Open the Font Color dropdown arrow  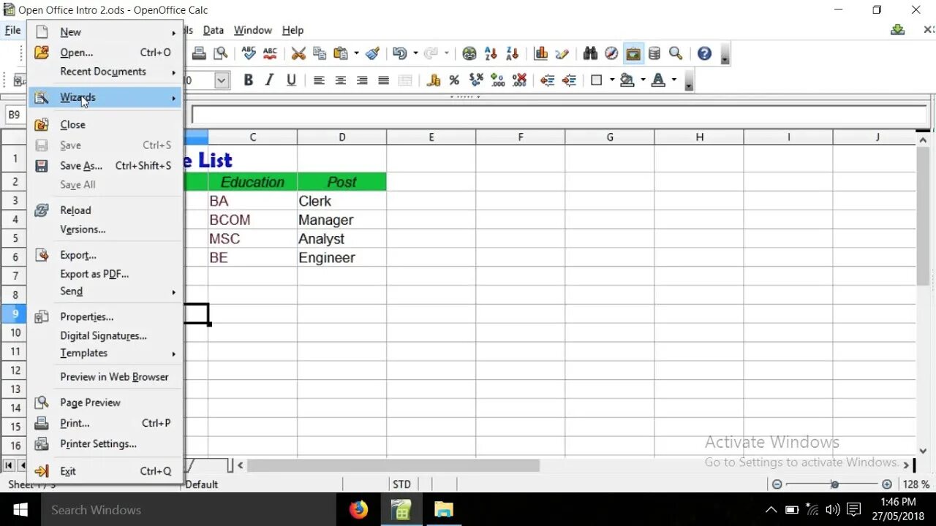click(x=673, y=80)
